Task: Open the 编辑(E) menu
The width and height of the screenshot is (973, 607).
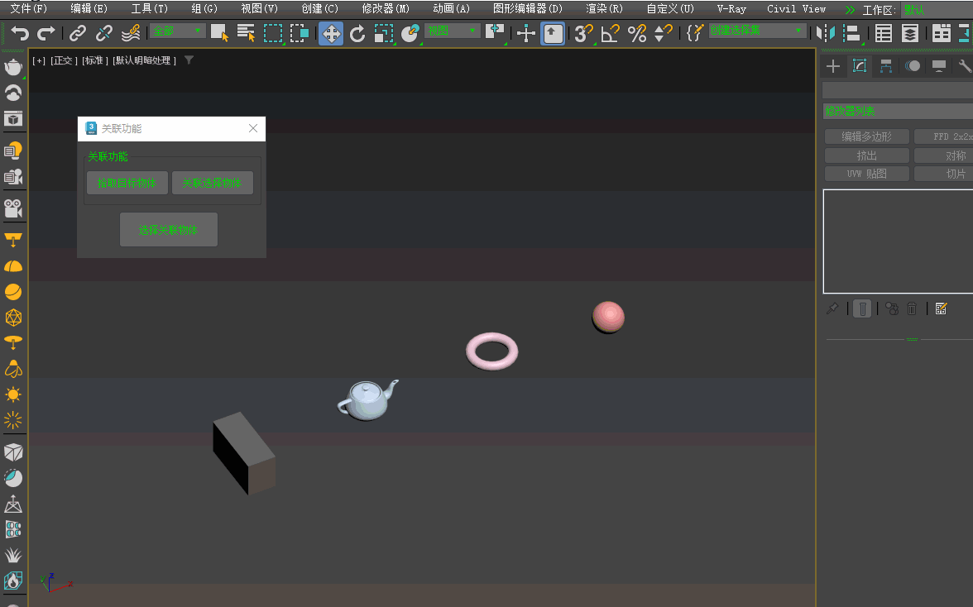Action: [89, 8]
